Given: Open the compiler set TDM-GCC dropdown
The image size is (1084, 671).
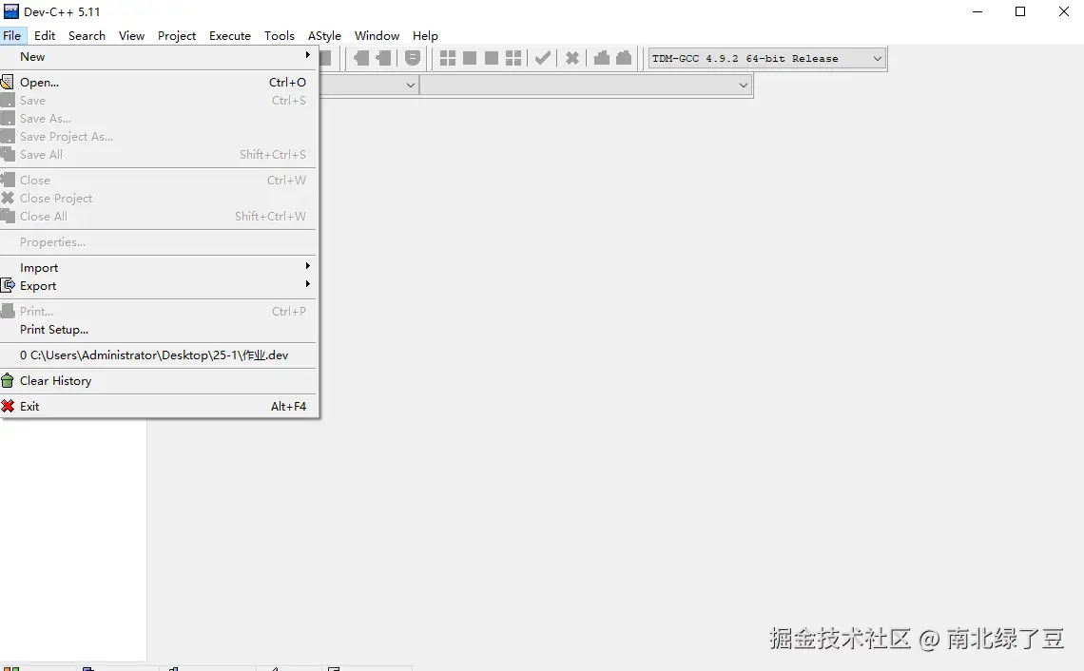Looking at the screenshot, I should [x=766, y=59].
